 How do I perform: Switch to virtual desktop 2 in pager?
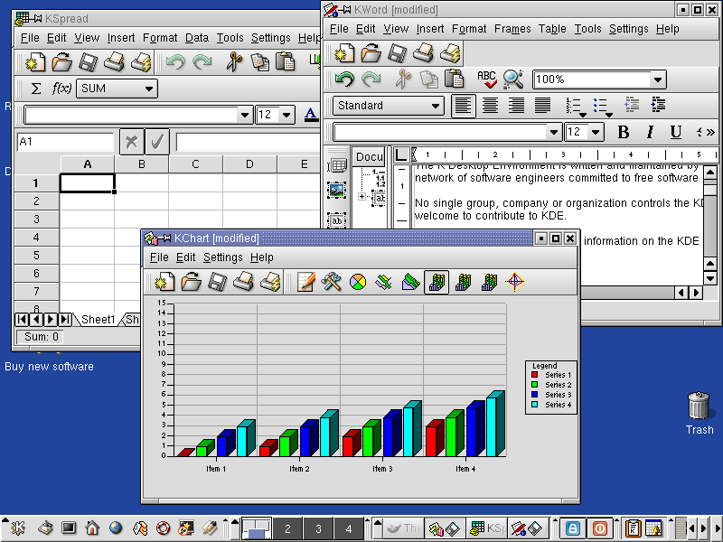287,528
